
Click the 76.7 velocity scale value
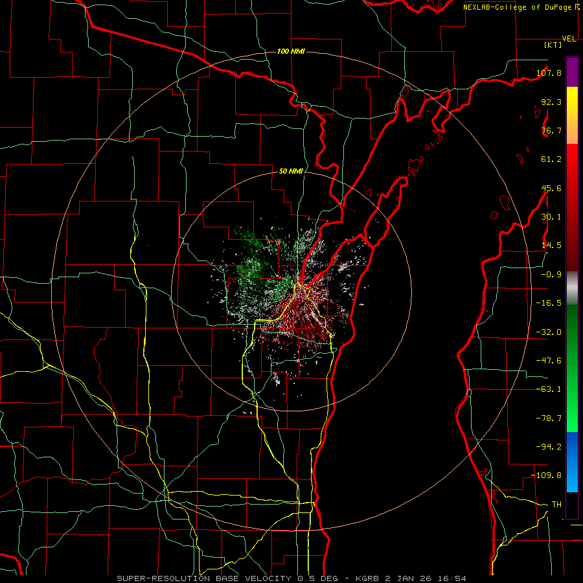(x=551, y=130)
